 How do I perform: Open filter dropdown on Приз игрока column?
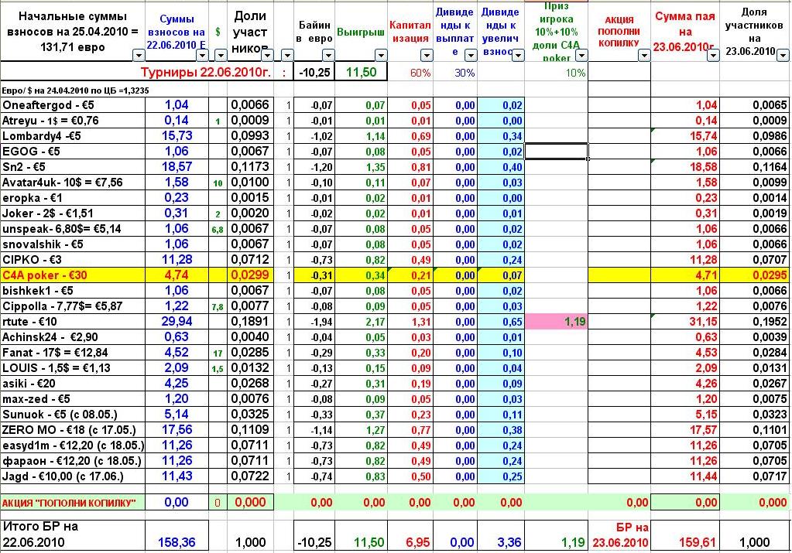pyautogui.click(x=582, y=54)
